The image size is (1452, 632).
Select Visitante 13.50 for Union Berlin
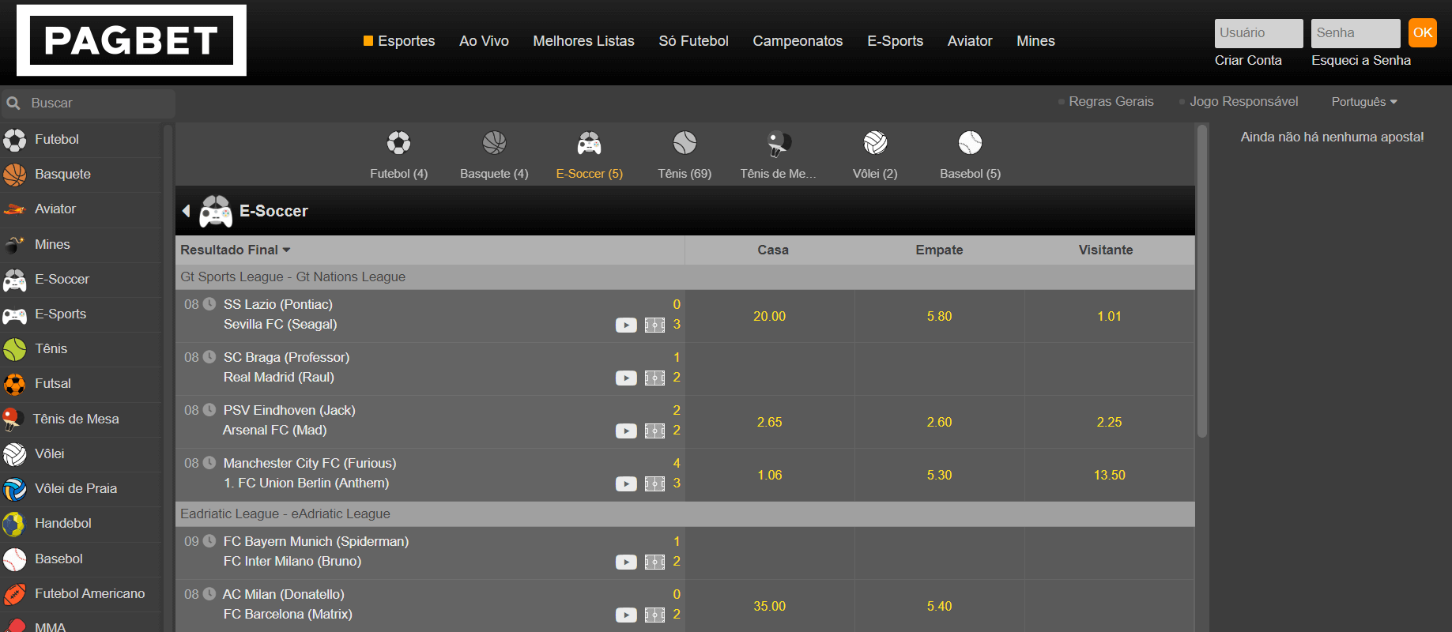tap(1109, 475)
